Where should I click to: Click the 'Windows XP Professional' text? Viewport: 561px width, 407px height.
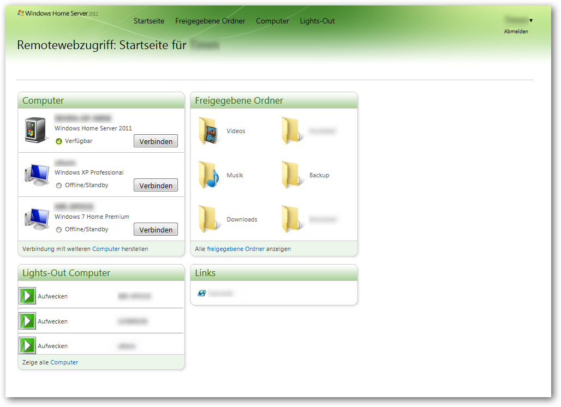click(x=89, y=172)
